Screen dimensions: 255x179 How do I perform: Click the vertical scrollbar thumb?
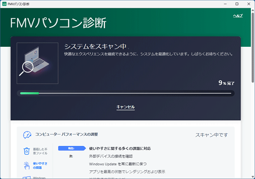coord(253,47)
